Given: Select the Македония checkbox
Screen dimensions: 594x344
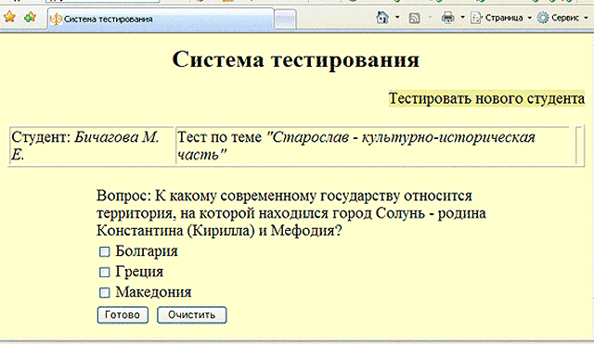Looking at the screenshot, I should coord(104,292).
